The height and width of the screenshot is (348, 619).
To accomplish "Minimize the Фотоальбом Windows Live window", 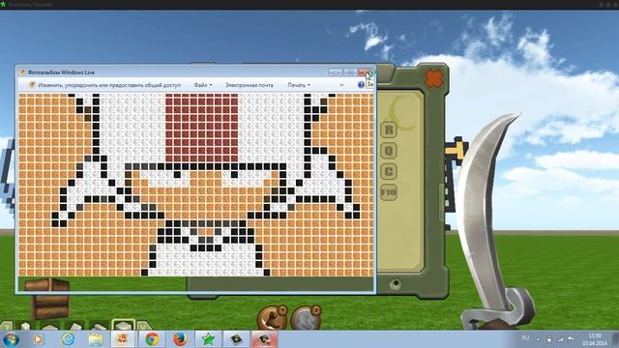I will point(335,72).
